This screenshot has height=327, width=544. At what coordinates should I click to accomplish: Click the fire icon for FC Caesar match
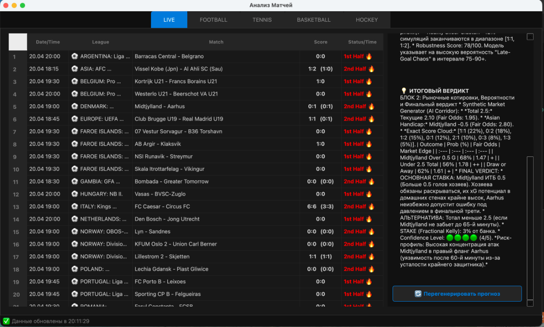[x=371, y=207]
